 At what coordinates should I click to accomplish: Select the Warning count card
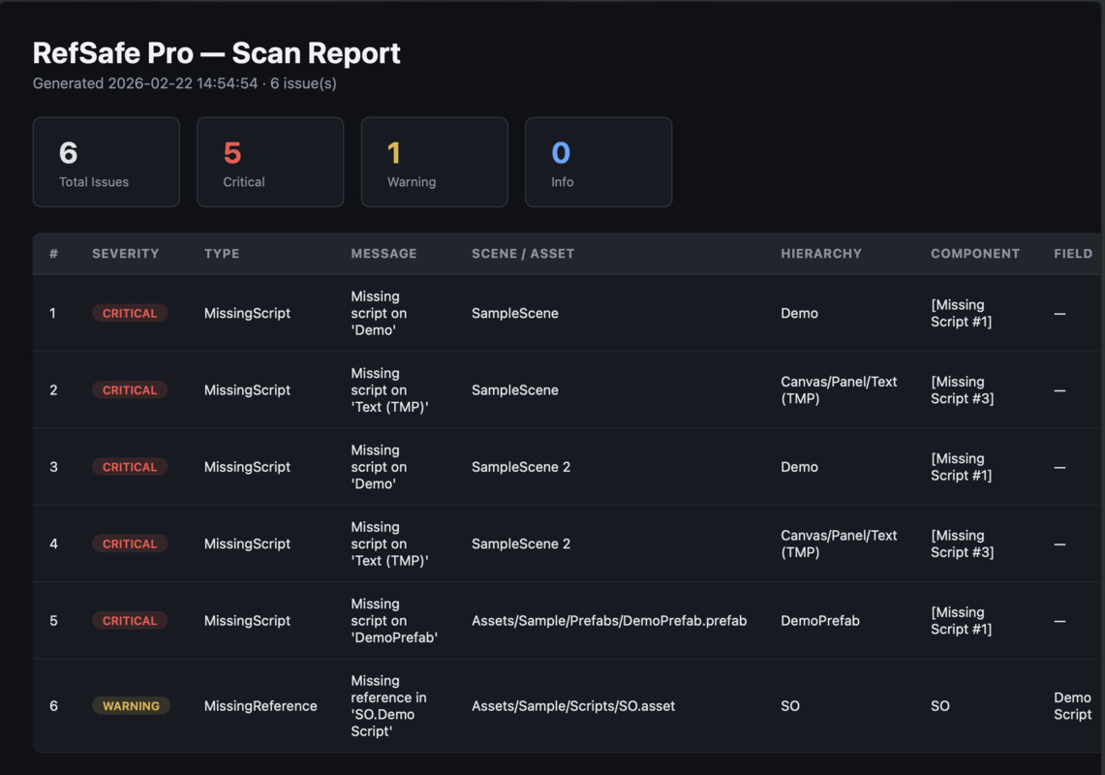pyautogui.click(x=435, y=162)
